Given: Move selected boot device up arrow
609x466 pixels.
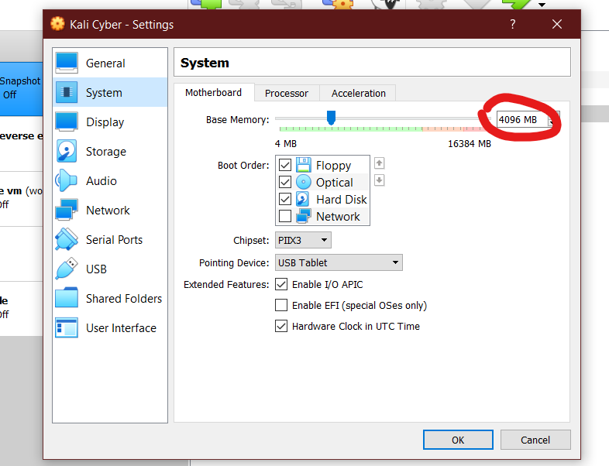Looking at the screenshot, I should click(380, 163).
